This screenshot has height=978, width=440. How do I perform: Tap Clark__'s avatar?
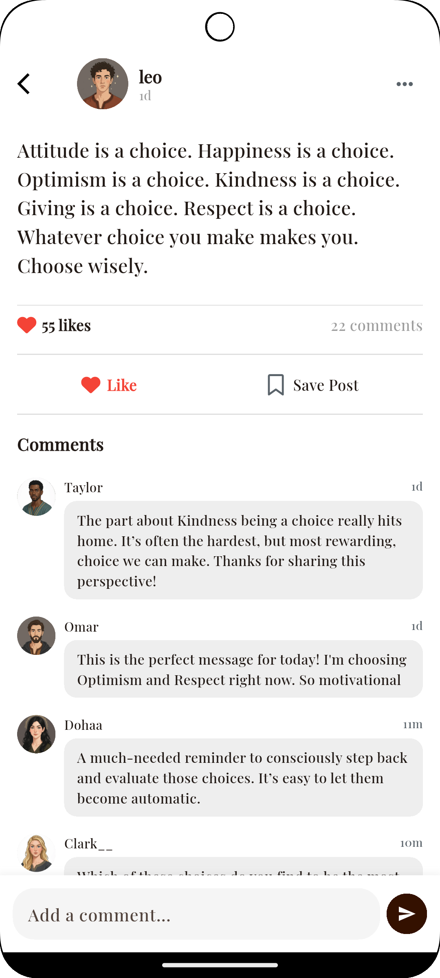tap(36, 852)
